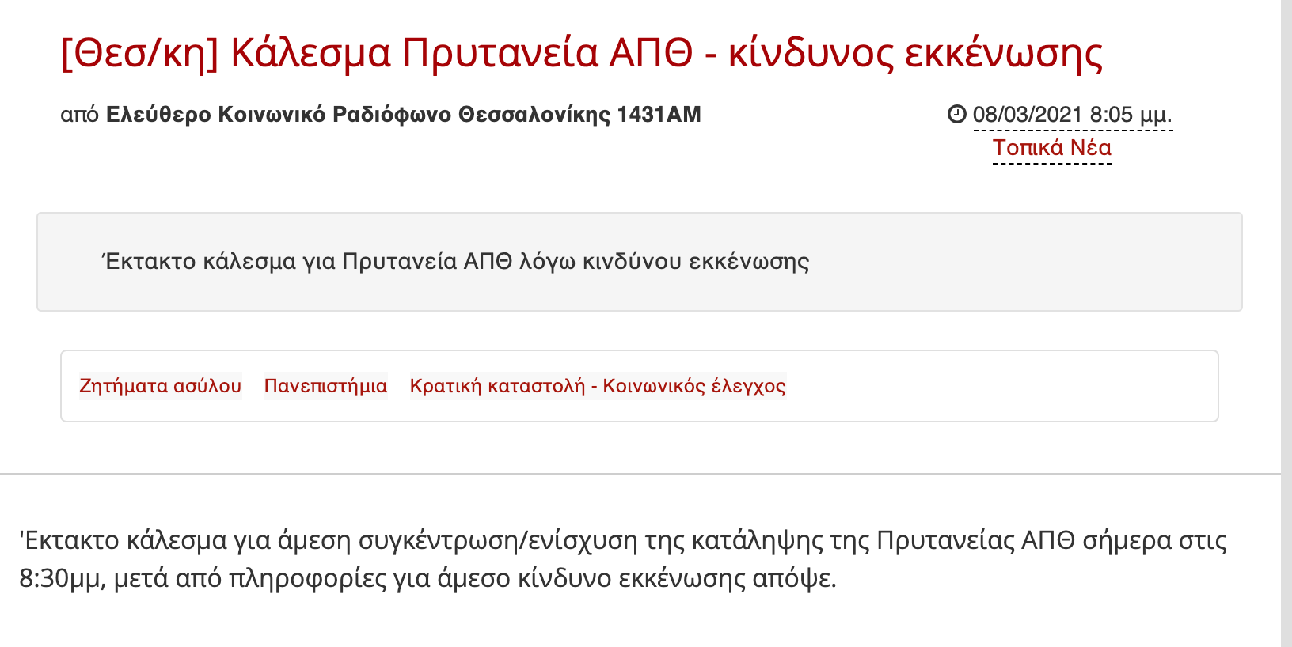The width and height of the screenshot is (1292, 647).
Task: Click the words κίνδυνος εκκένωσης in the title
Action: (x=915, y=54)
